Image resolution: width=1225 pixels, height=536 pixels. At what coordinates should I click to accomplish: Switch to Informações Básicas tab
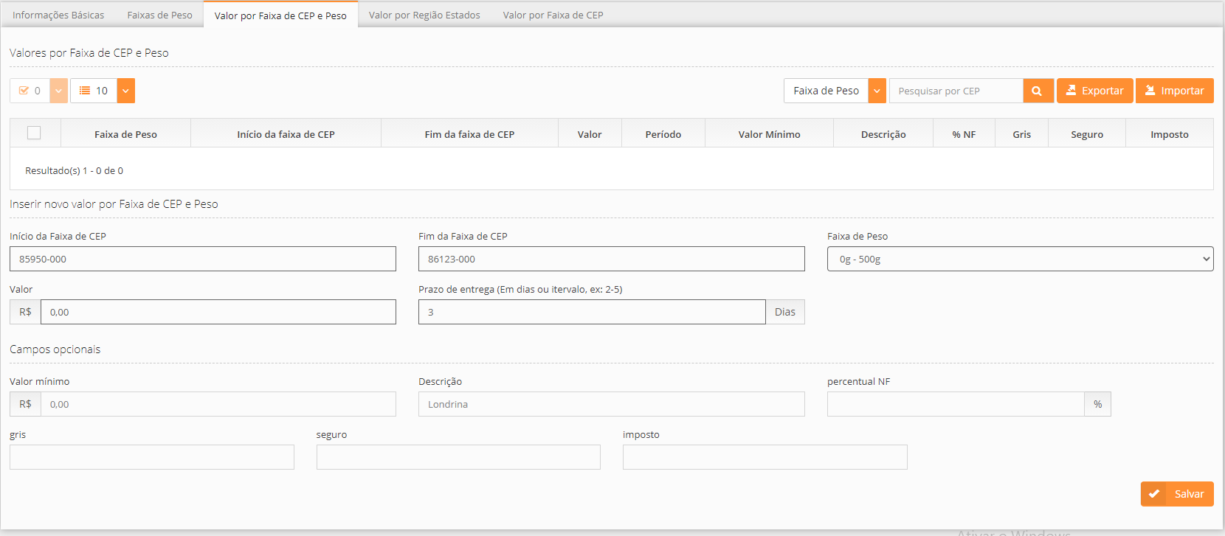pyautogui.click(x=58, y=15)
